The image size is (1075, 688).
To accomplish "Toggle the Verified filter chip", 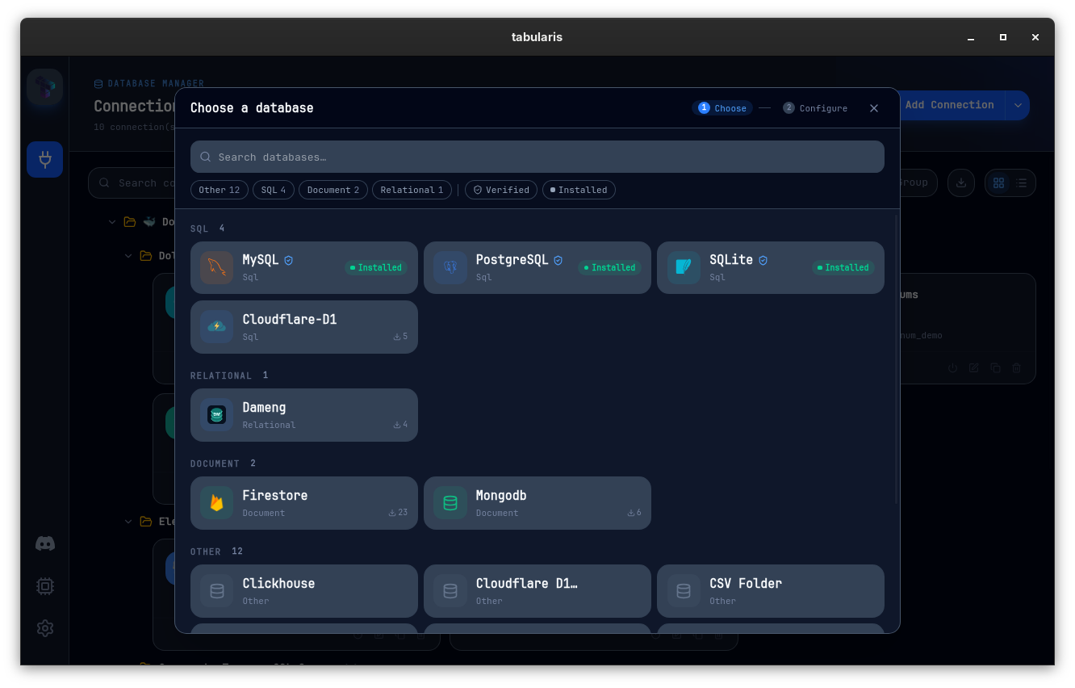I will [x=501, y=190].
